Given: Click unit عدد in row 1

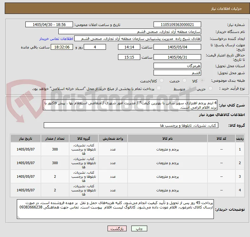Looking at the screenshot, I should tap(113, 149).
